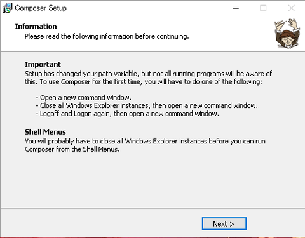Click 'Close all Windows Explorer instances' line
Viewport: 305px width, 238px height.
[147, 105]
